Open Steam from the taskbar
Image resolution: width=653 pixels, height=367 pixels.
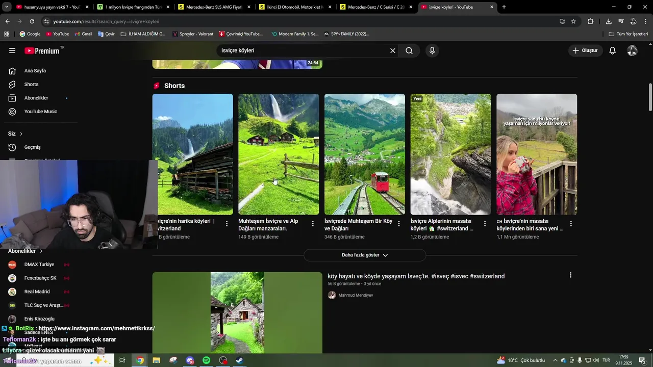pos(239,360)
